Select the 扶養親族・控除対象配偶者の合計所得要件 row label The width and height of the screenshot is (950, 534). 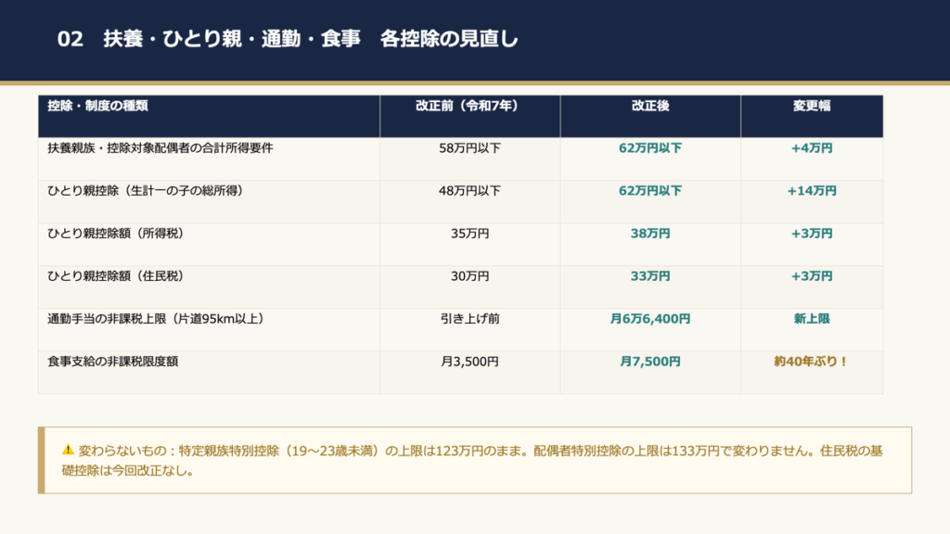click(x=160, y=148)
